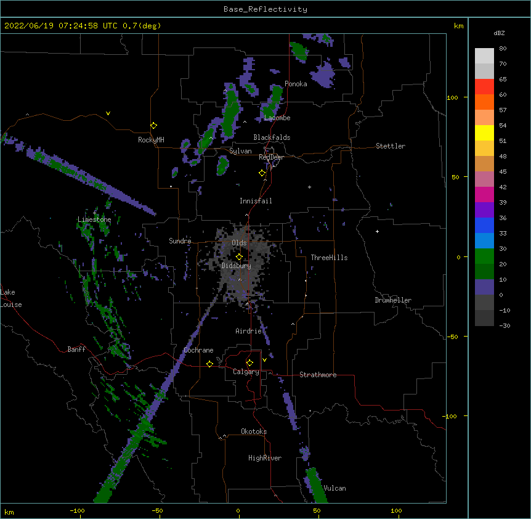Select the bright green 30-20 dBZ legend swatch
The height and width of the screenshot is (519, 531).
coord(484,256)
